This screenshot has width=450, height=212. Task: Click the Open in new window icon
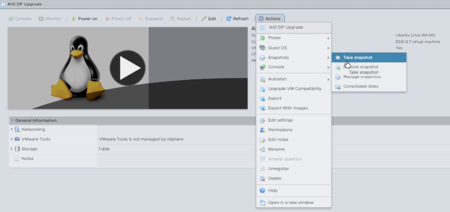pos(262,203)
